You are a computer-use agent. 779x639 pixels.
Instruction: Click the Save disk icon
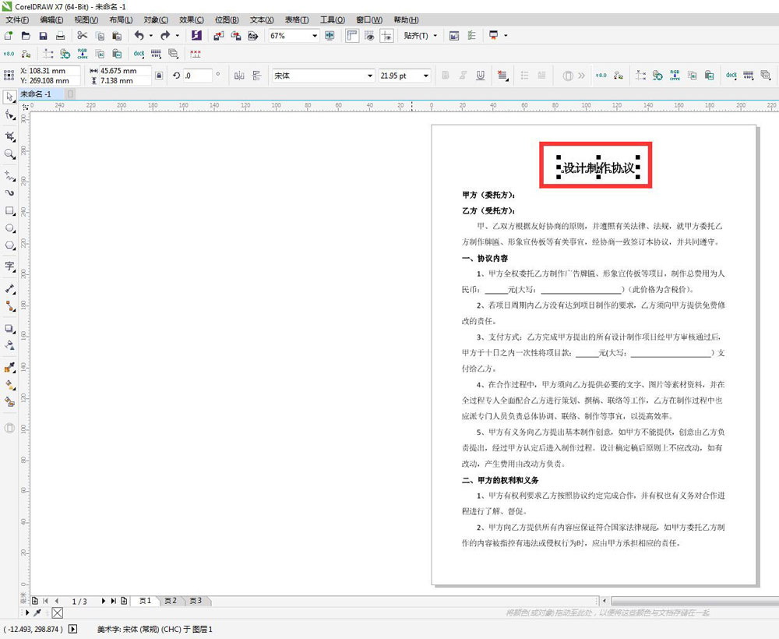click(x=43, y=36)
